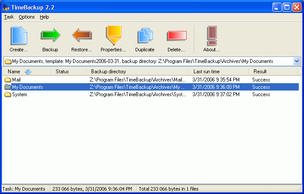Click the task combo box text field
This screenshot has width=304, height=194.
(x=152, y=61)
